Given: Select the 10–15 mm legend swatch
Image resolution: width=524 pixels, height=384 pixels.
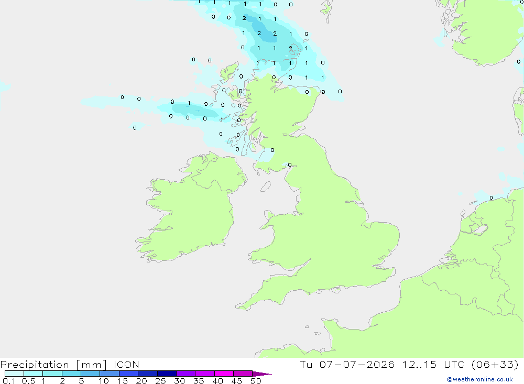Looking at the screenshot, I should tap(110, 374).
